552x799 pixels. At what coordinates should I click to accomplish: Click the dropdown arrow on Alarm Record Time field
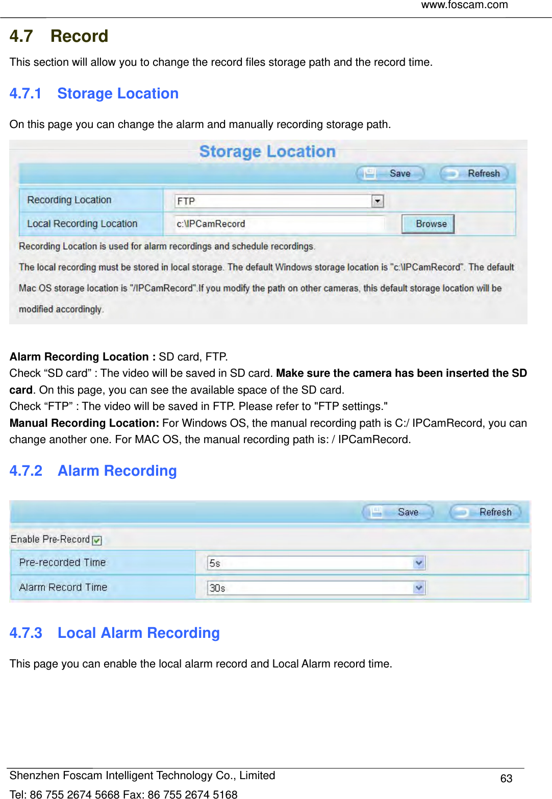(418, 587)
